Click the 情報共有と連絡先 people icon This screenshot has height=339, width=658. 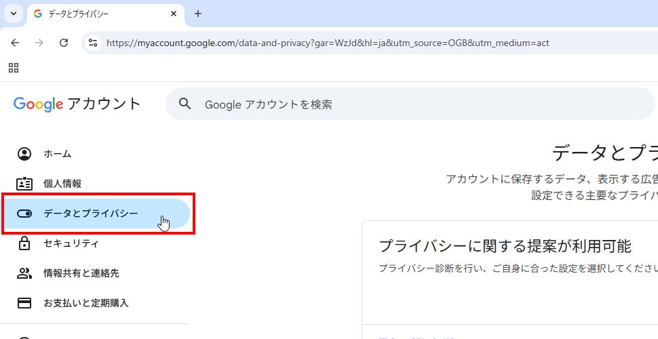click(24, 273)
